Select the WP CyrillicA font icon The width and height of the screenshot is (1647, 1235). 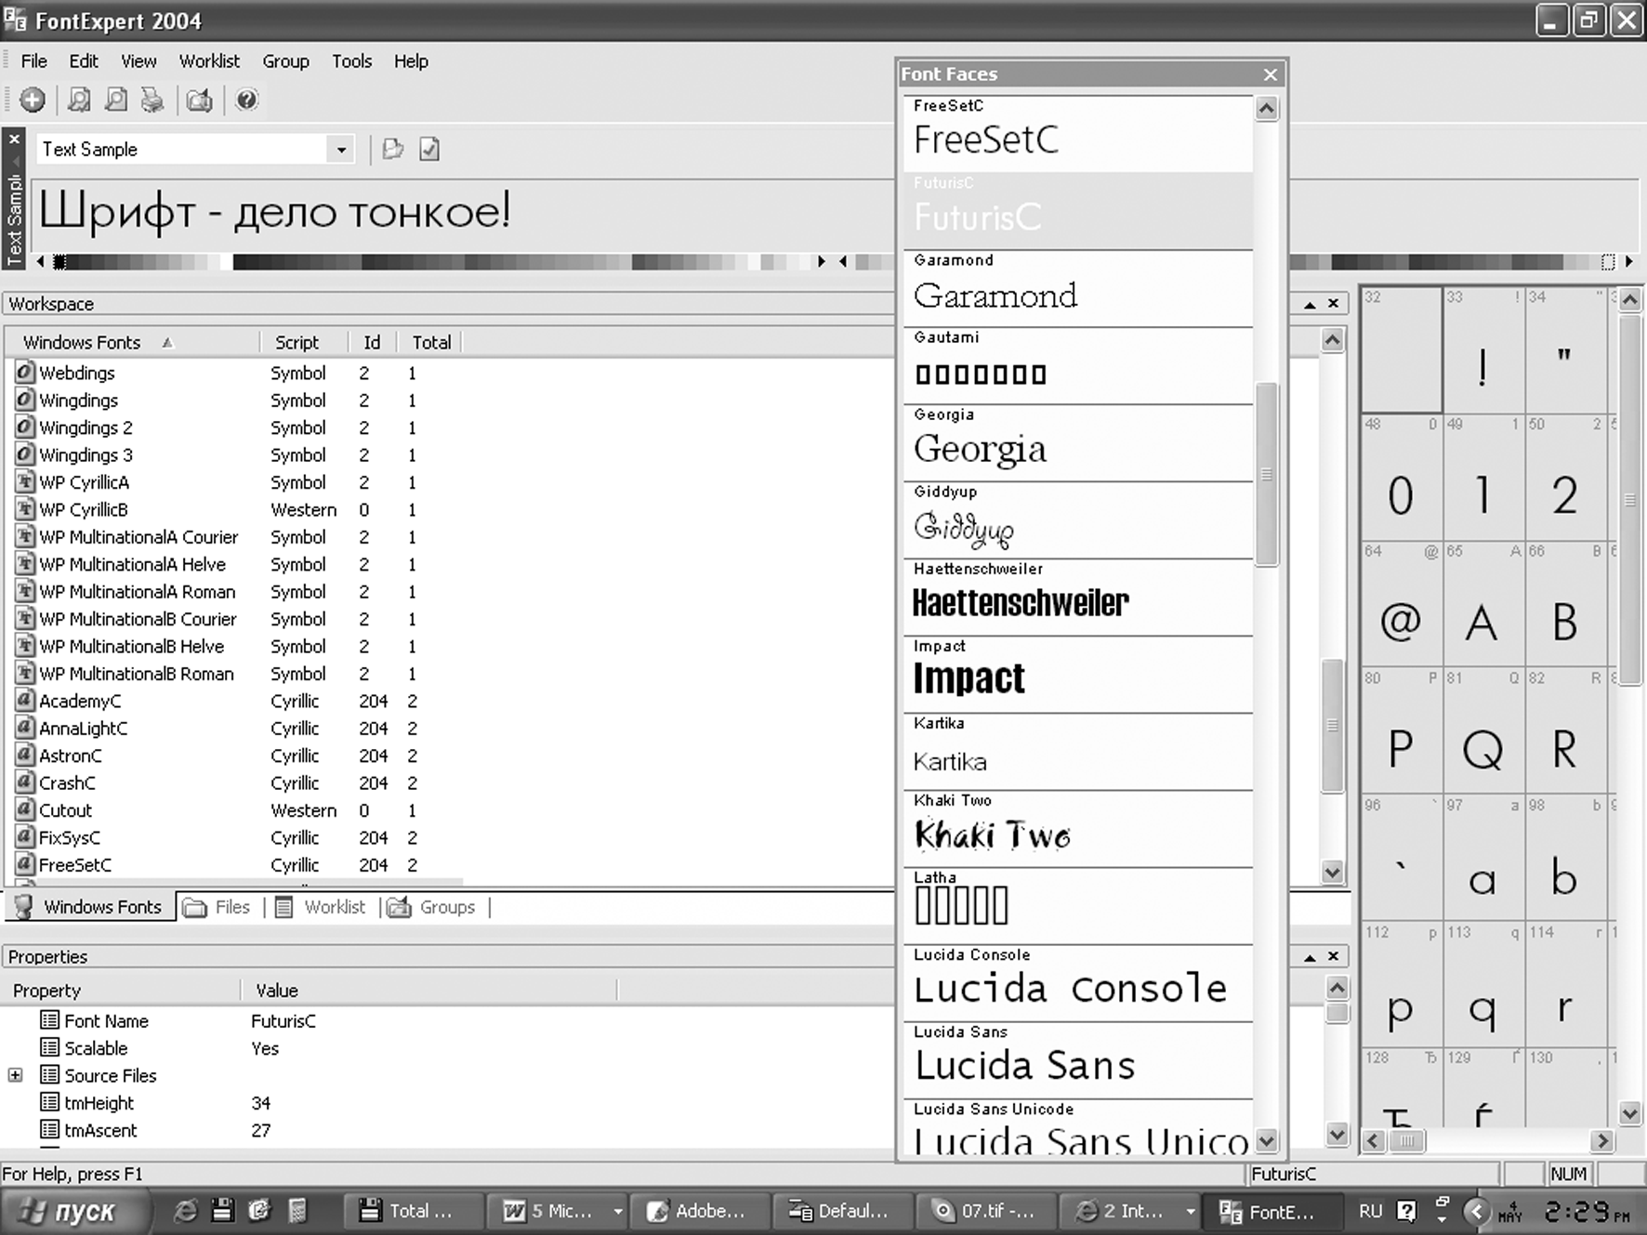(26, 482)
